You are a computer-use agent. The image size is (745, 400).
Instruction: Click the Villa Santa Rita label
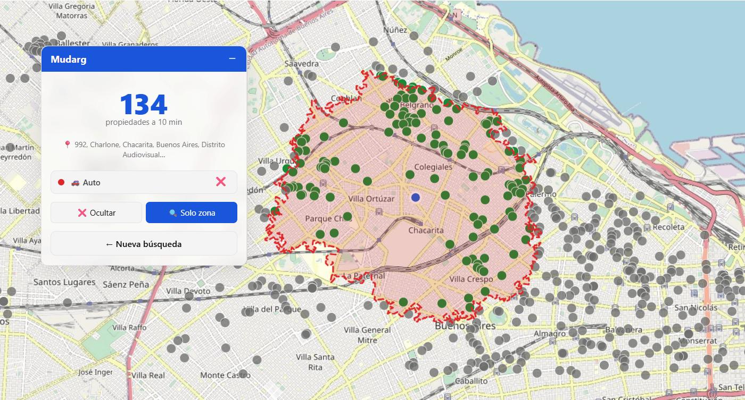tap(316, 362)
